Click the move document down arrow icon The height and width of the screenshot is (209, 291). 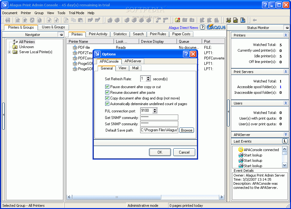[56, 20]
